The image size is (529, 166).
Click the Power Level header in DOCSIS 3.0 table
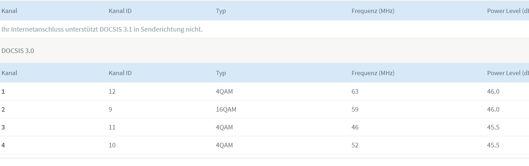pos(508,73)
